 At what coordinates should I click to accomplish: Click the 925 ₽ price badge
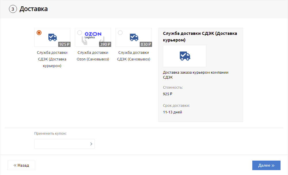coord(64,44)
